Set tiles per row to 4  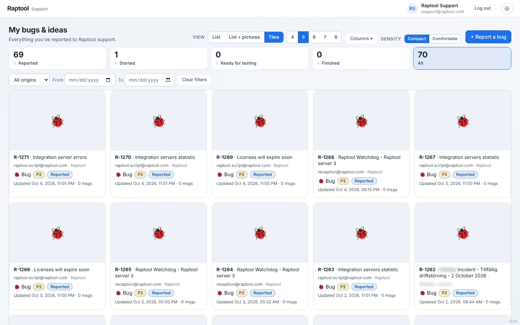[292, 37]
